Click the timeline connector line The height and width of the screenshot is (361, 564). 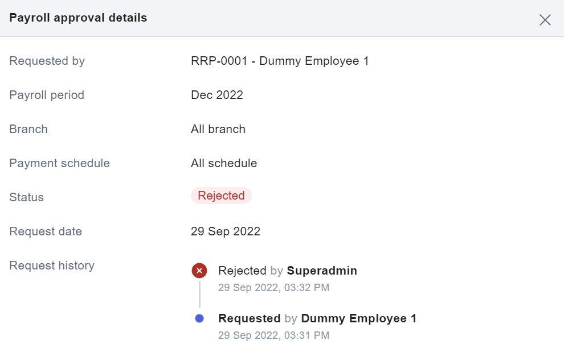pyautogui.click(x=199, y=294)
